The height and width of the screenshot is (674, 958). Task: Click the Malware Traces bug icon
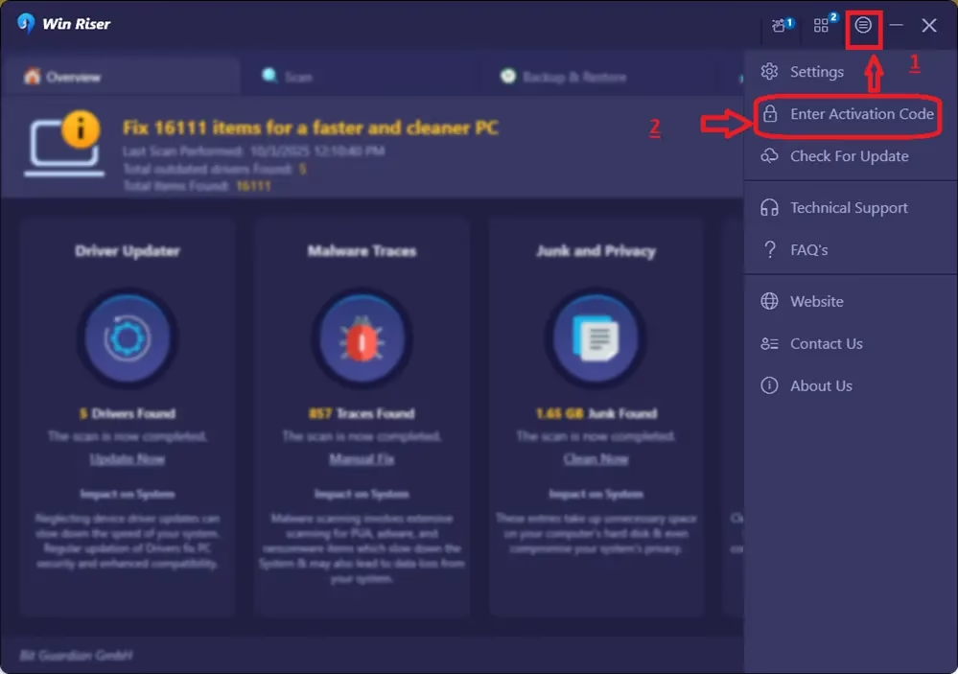pos(362,337)
